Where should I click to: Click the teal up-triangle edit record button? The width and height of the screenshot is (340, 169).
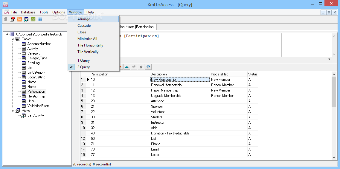pyautogui.click(x=127, y=67)
